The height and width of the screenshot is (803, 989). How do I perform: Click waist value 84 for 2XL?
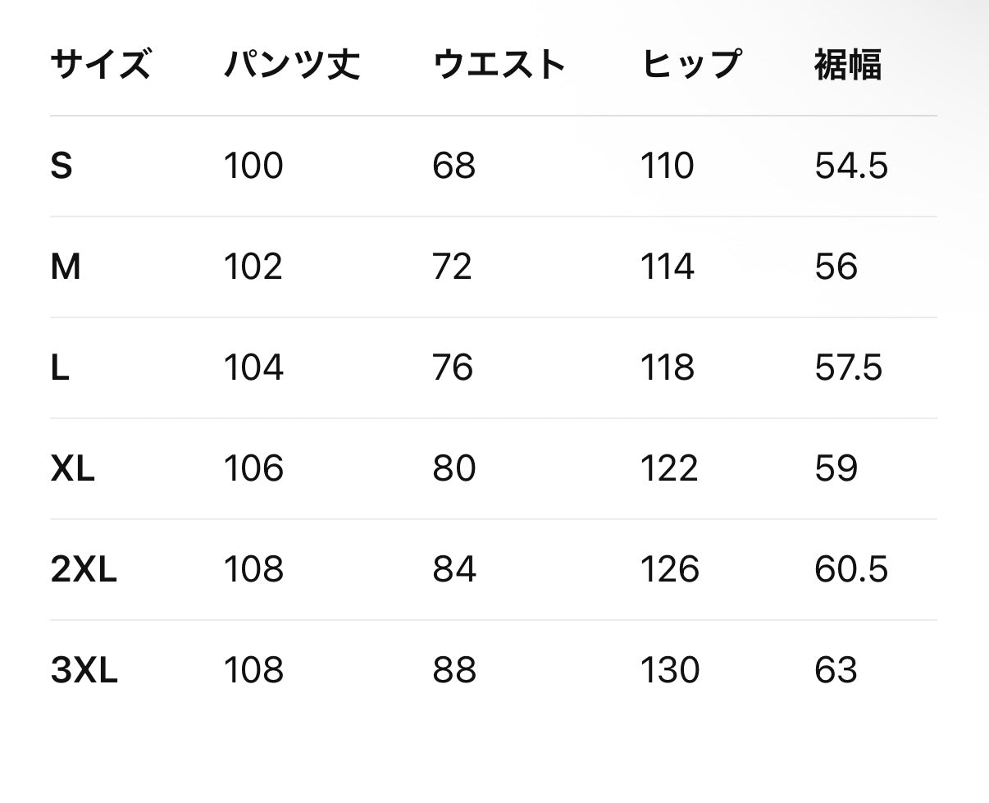[x=454, y=570]
